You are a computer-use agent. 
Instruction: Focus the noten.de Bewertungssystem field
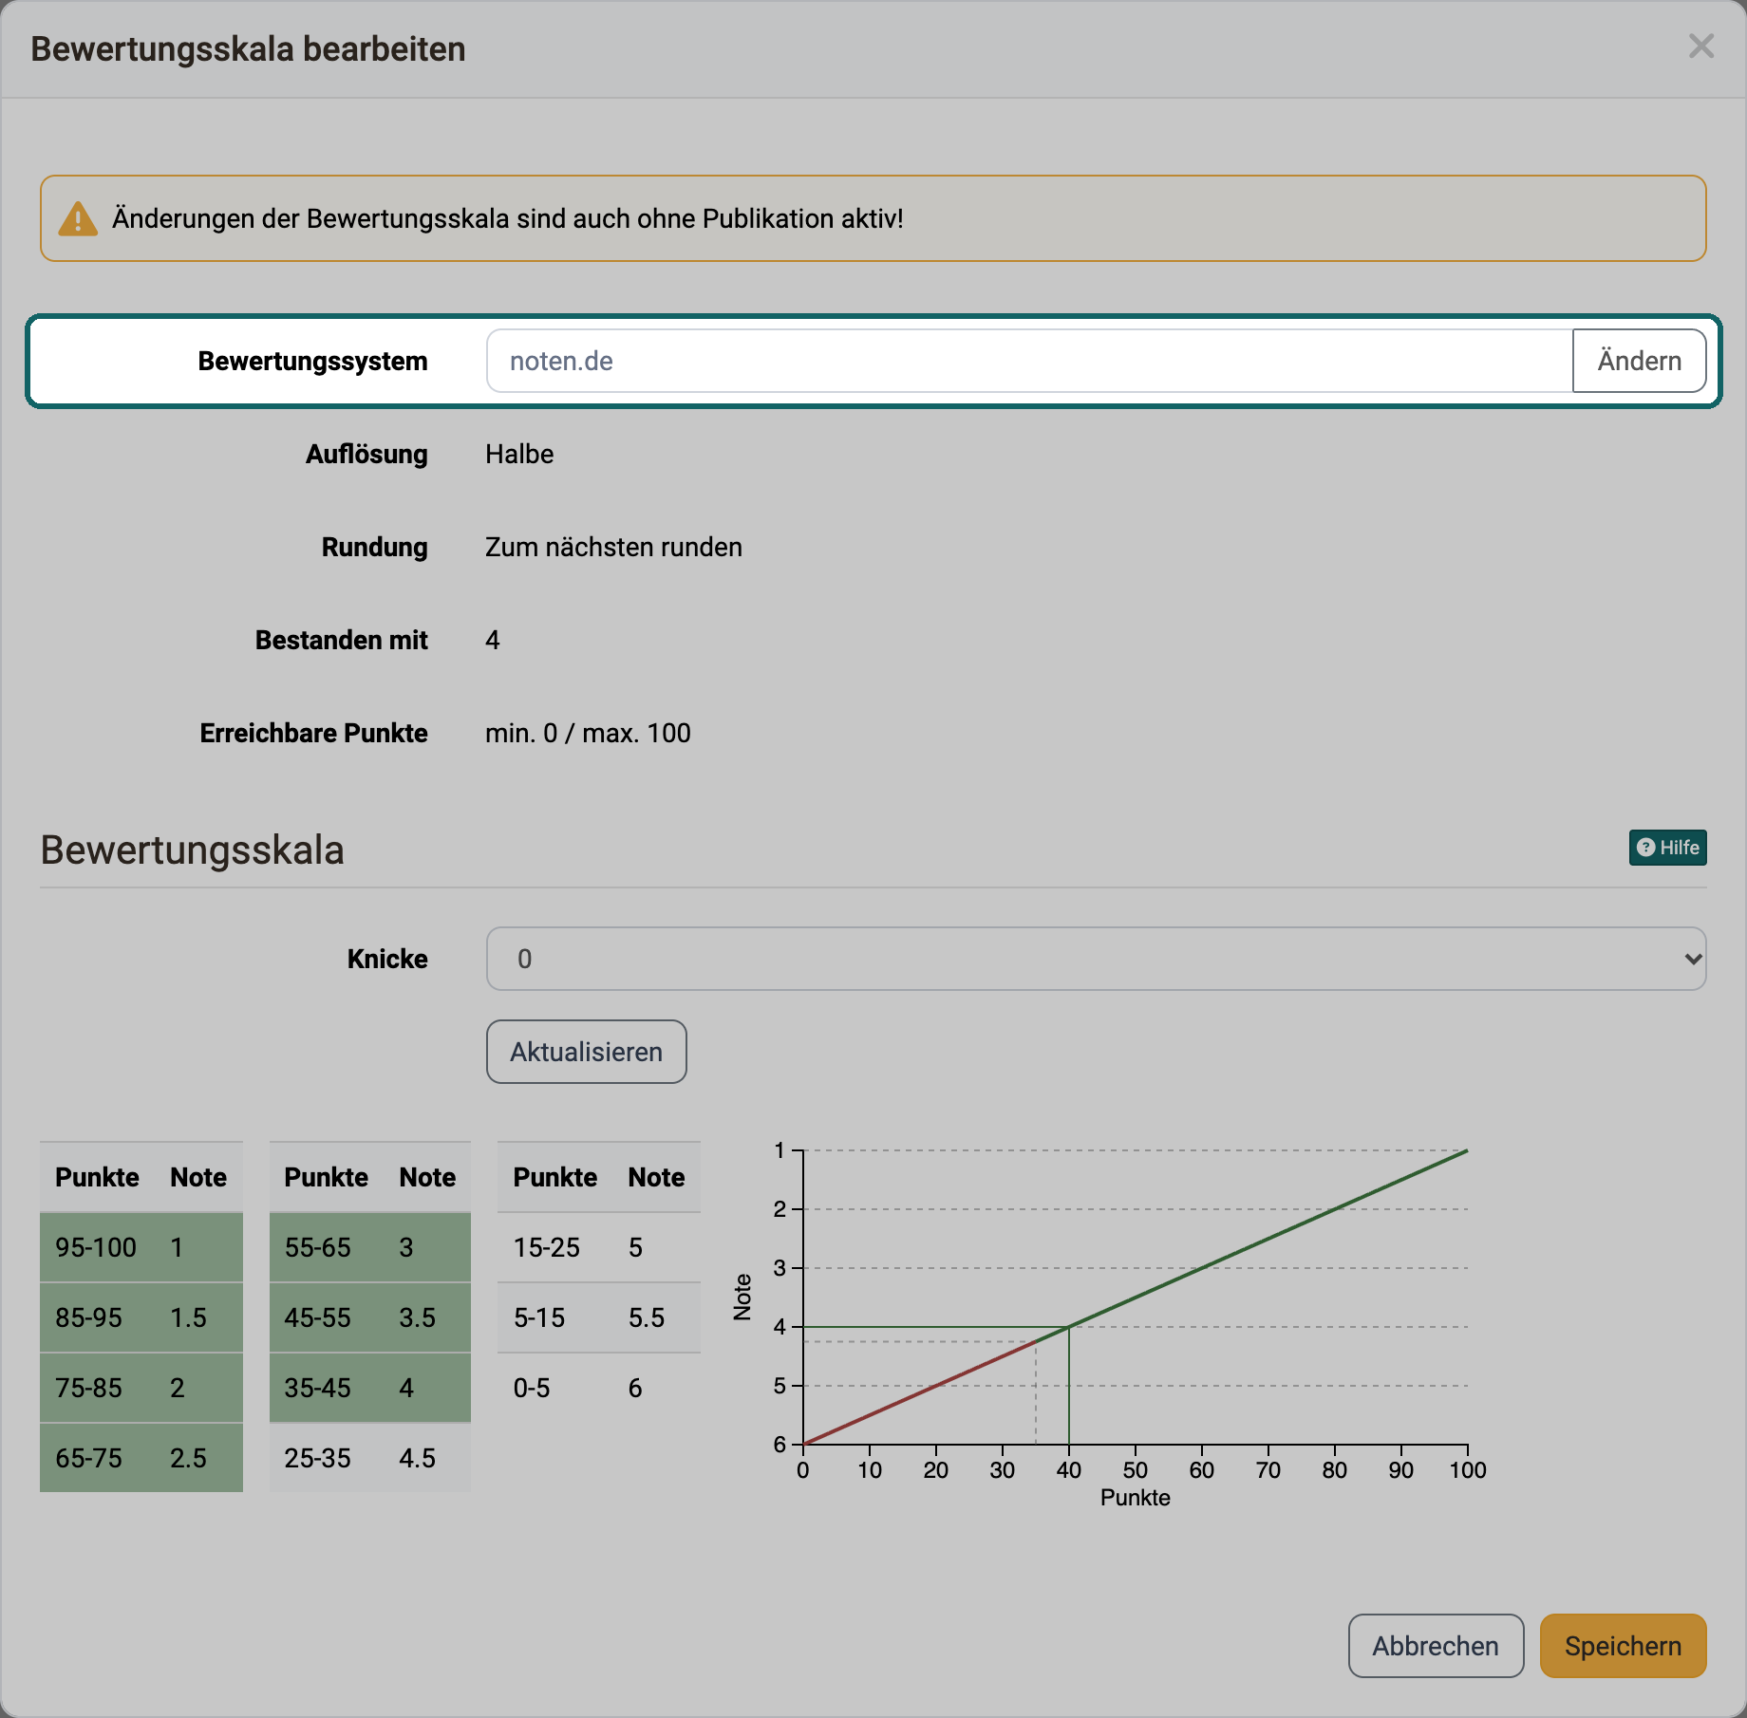tap(1029, 361)
